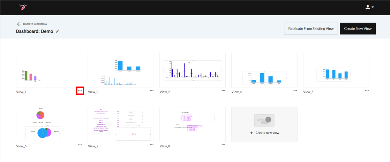The height and width of the screenshot is (162, 390).
Task: Click the 'Create new view' placeholder card
Action: [264, 124]
